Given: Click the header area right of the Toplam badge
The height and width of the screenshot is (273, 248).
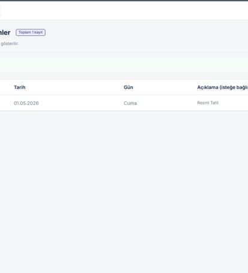Looking at the screenshot, I should [146, 32].
